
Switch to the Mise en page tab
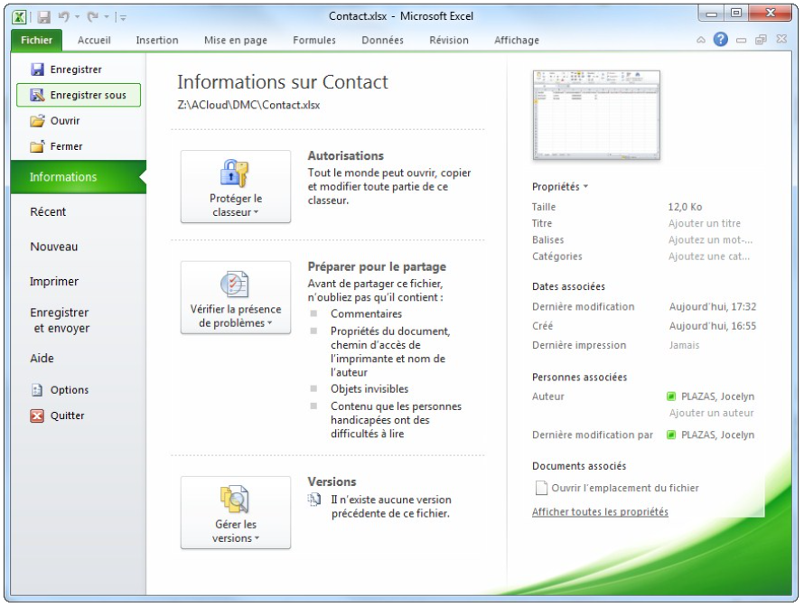coord(236,40)
